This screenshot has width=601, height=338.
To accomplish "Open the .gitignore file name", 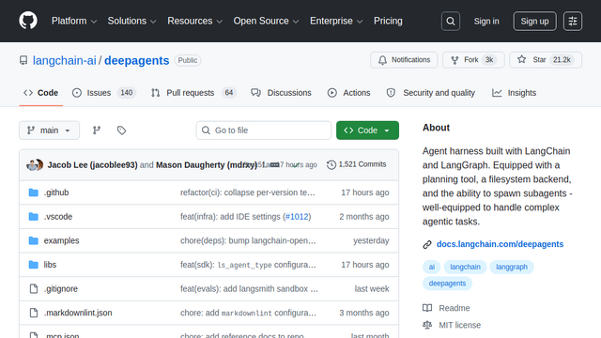I will coord(60,289).
